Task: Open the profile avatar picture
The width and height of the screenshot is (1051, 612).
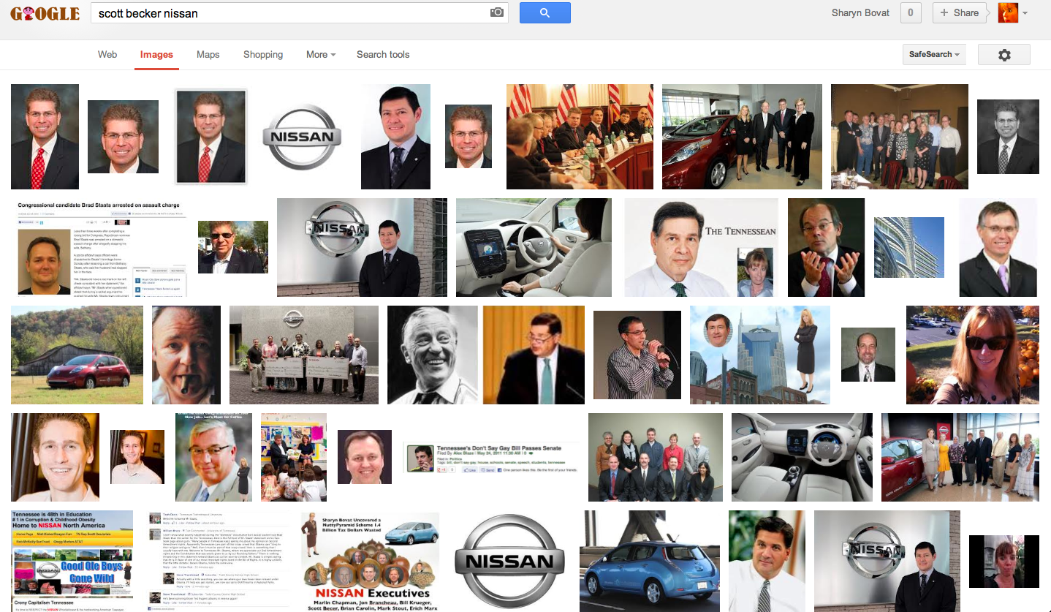Action: tap(1008, 12)
